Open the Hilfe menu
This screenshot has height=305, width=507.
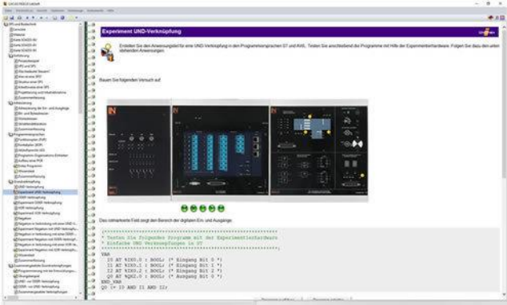click(x=110, y=10)
